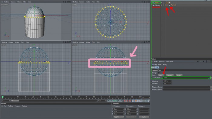Click the rotate-camera icon in Destra viewport header
212x119 pixels.
point(68,42)
